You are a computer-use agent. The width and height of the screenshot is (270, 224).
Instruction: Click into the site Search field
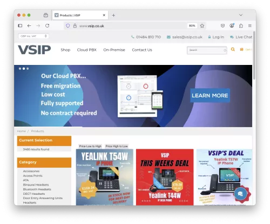click(x=207, y=50)
